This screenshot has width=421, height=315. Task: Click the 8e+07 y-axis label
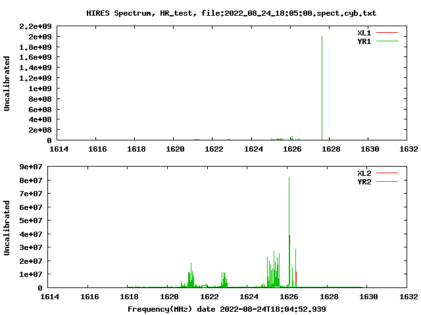[x=31, y=180]
